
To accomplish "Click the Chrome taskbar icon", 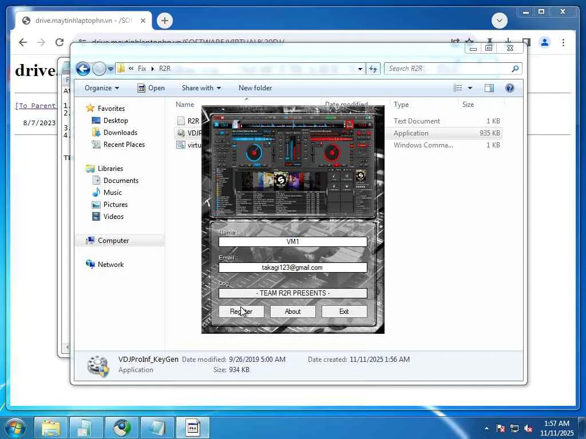I will click(x=121, y=428).
